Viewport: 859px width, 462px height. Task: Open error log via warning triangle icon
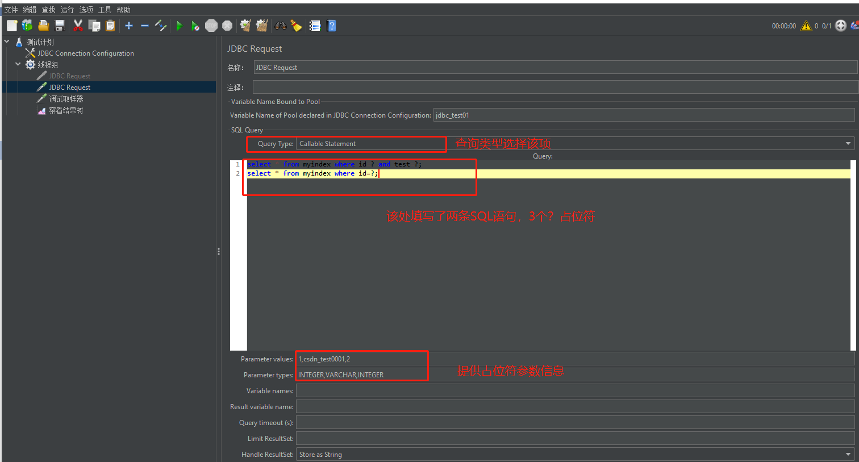[x=807, y=25]
